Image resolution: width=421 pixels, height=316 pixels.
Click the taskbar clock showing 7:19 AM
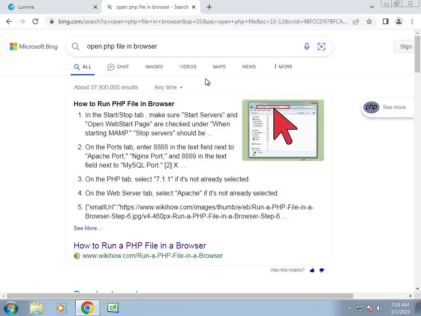(x=400, y=308)
